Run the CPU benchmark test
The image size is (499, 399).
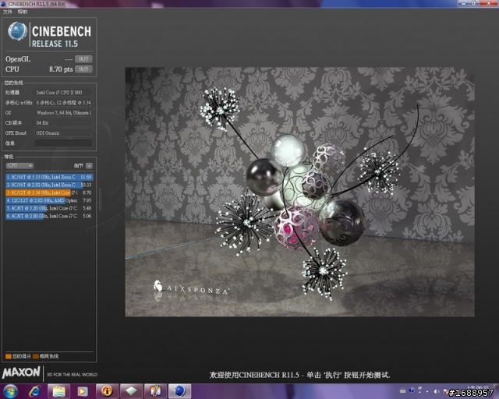(83, 69)
